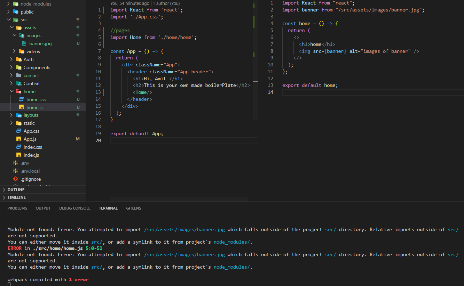Click the ./src/home/home.js error path
Viewport: 464px width, 286px height.
click(58, 248)
